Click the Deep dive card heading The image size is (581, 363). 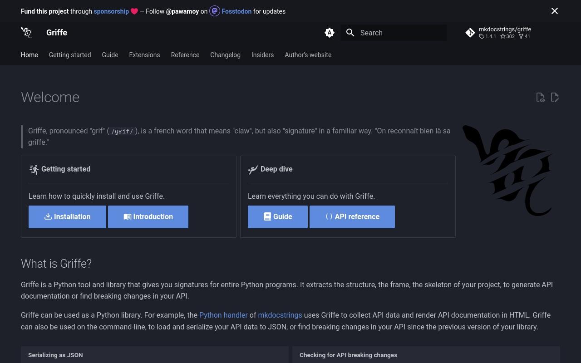pyautogui.click(x=276, y=169)
